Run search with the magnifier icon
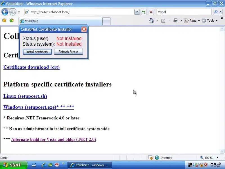Viewport: 225px width, 169px height. pos(216,12)
